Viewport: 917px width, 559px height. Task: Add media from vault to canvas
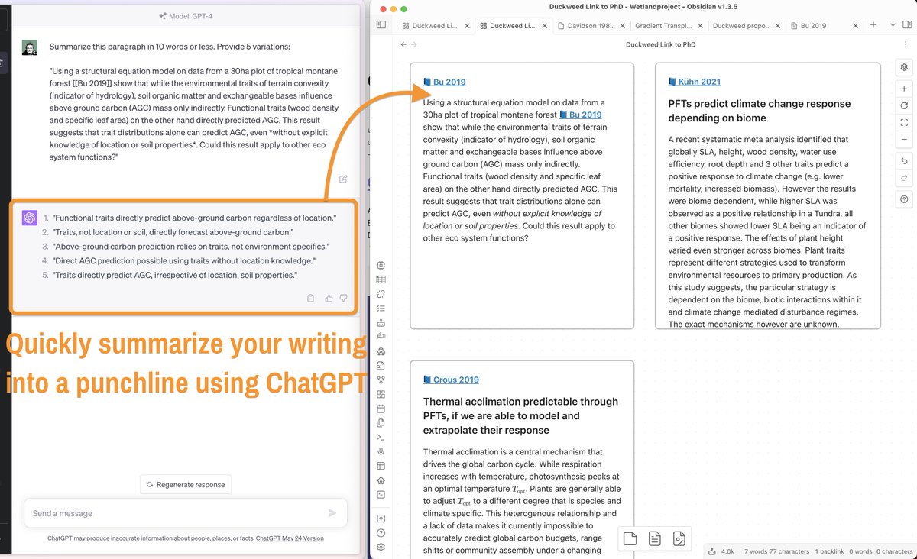[x=679, y=539]
